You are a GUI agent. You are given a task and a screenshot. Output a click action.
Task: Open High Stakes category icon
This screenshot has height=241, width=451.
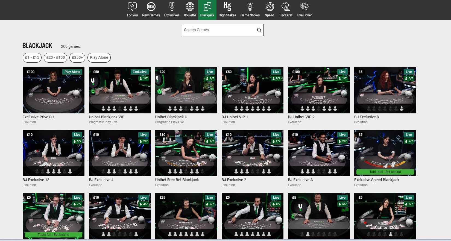pos(227,7)
